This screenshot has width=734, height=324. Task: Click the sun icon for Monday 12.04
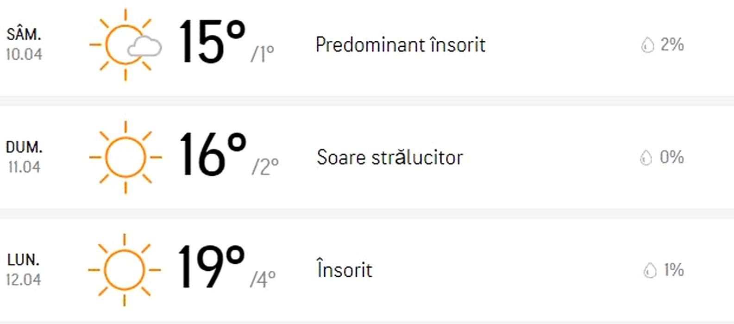coord(124,270)
